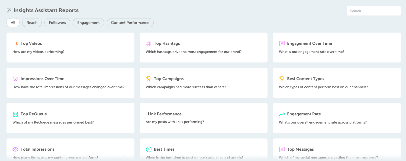This screenshot has width=406, height=161.
Task: Click the Impressions Over Time eye icon
Action: (x=15, y=79)
